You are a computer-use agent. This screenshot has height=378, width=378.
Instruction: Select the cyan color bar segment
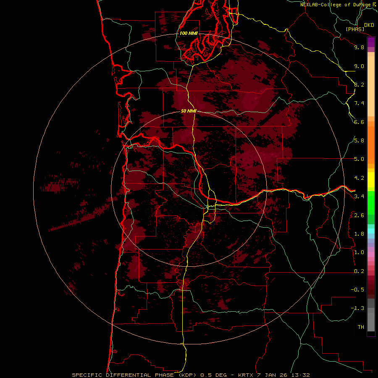click(x=371, y=231)
